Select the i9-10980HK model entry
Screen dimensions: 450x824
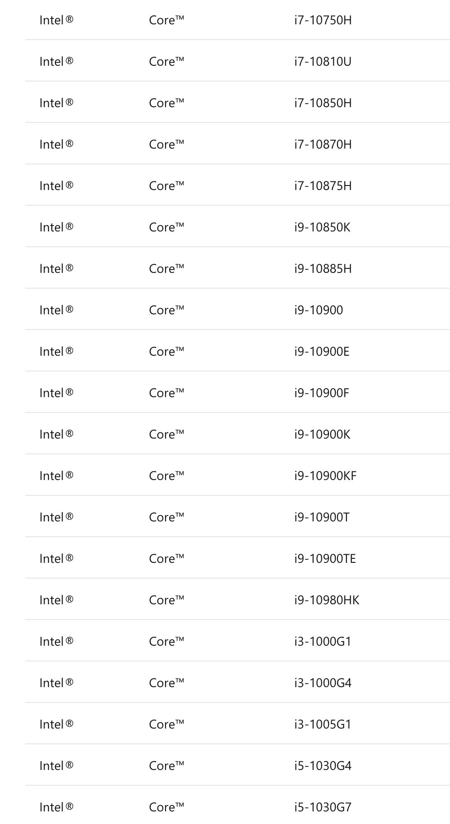tap(327, 600)
